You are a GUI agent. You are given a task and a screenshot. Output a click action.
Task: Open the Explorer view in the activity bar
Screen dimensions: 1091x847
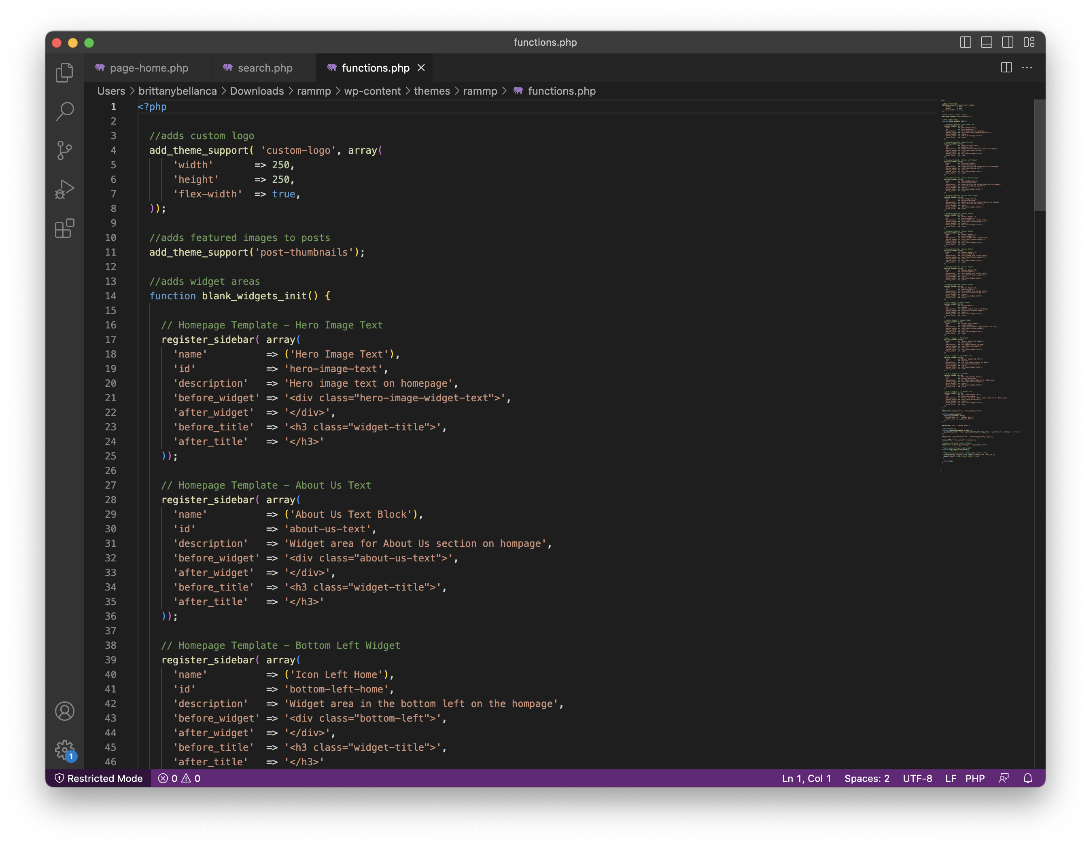[64, 72]
